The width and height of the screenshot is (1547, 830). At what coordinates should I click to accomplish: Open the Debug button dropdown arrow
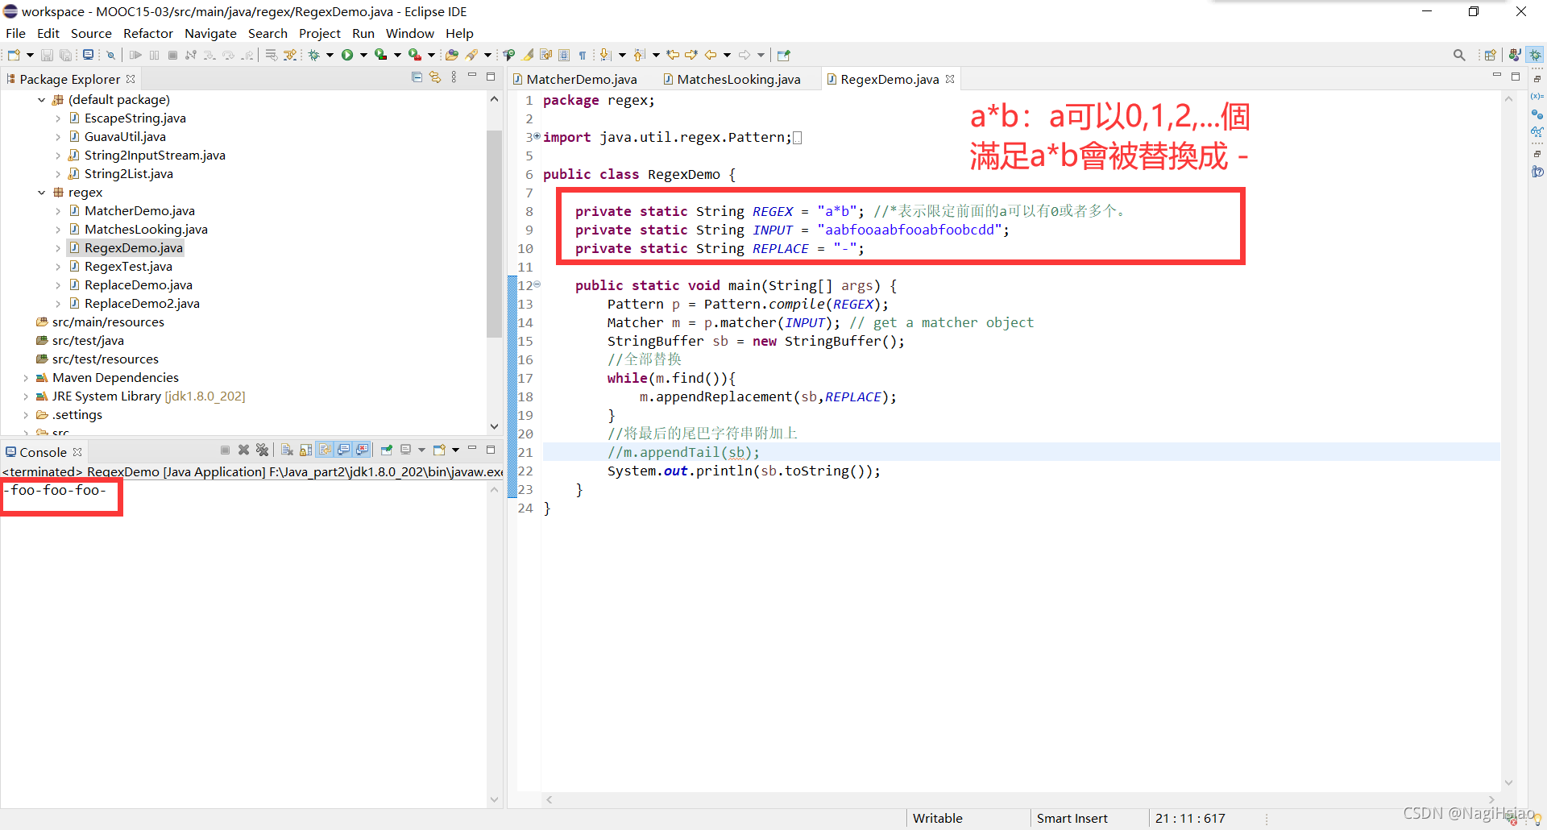coord(330,55)
